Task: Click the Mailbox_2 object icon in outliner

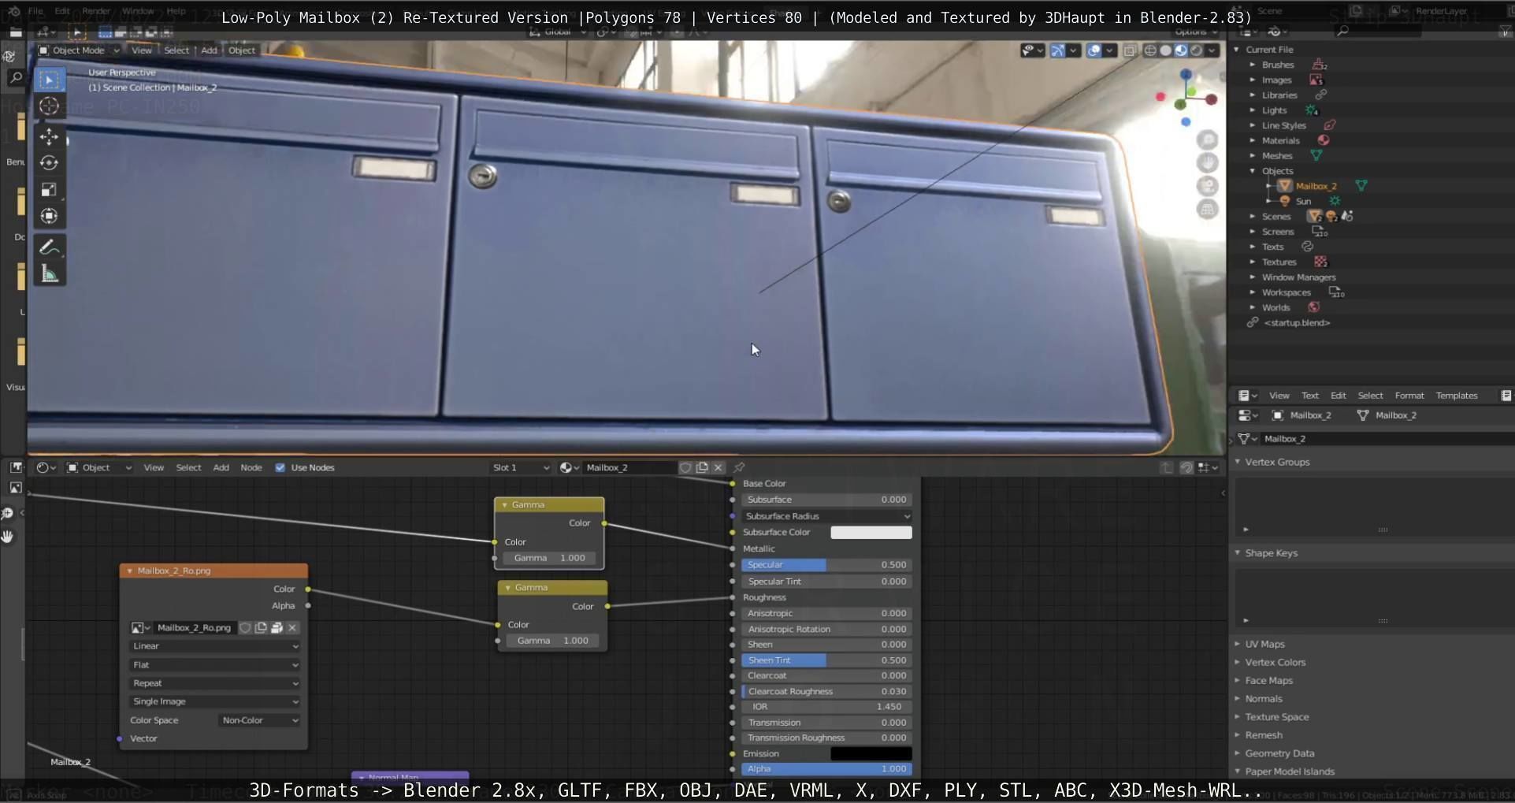Action: [x=1284, y=186]
